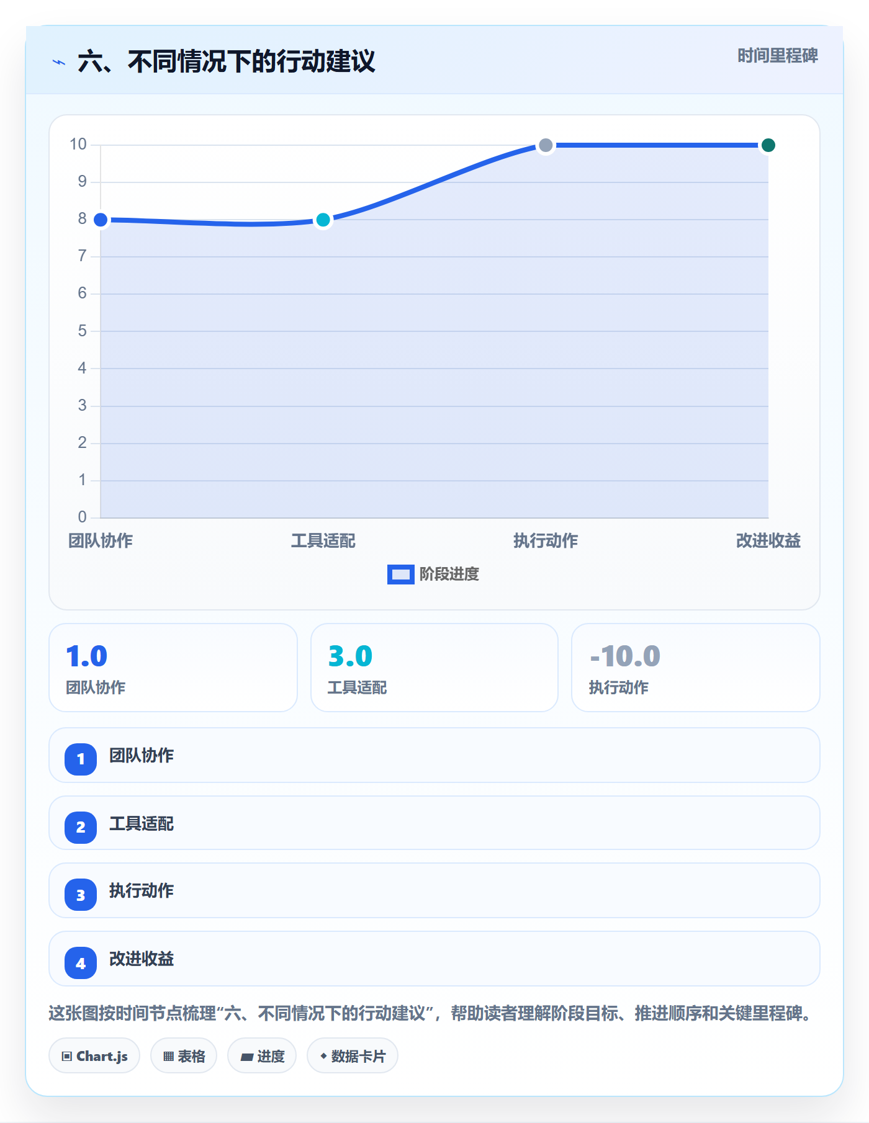Open the 工具适配 list row

pyautogui.click(x=434, y=823)
